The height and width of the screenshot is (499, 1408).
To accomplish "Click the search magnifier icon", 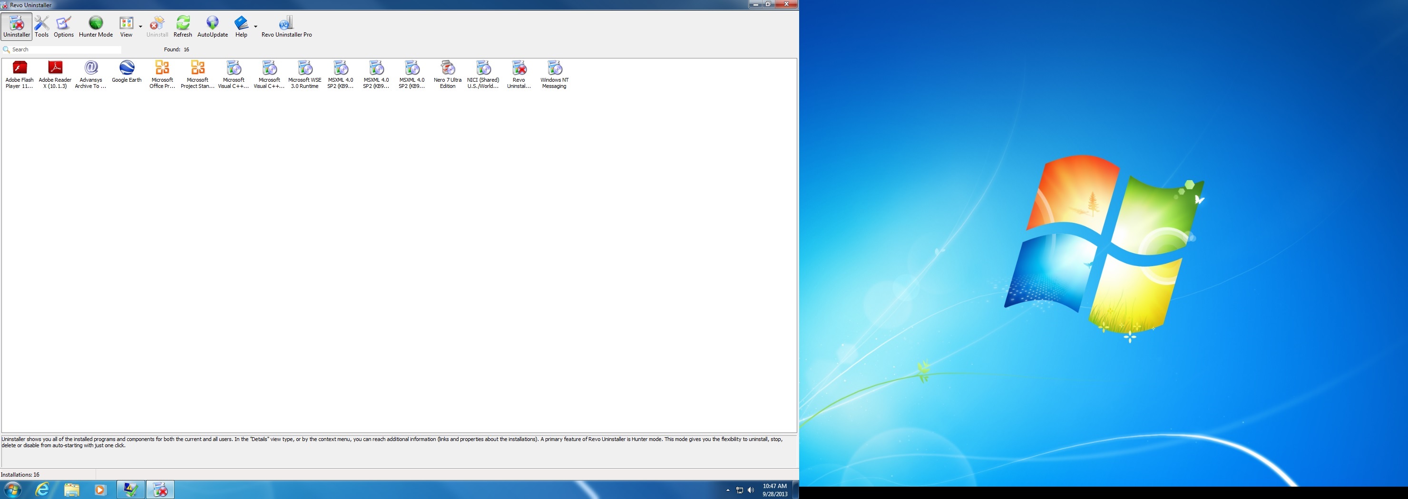I will click(x=7, y=50).
